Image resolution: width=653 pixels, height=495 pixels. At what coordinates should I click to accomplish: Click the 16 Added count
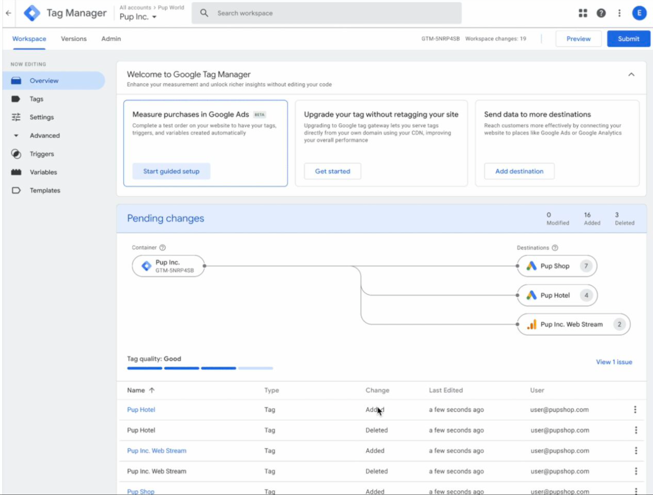pyautogui.click(x=592, y=219)
